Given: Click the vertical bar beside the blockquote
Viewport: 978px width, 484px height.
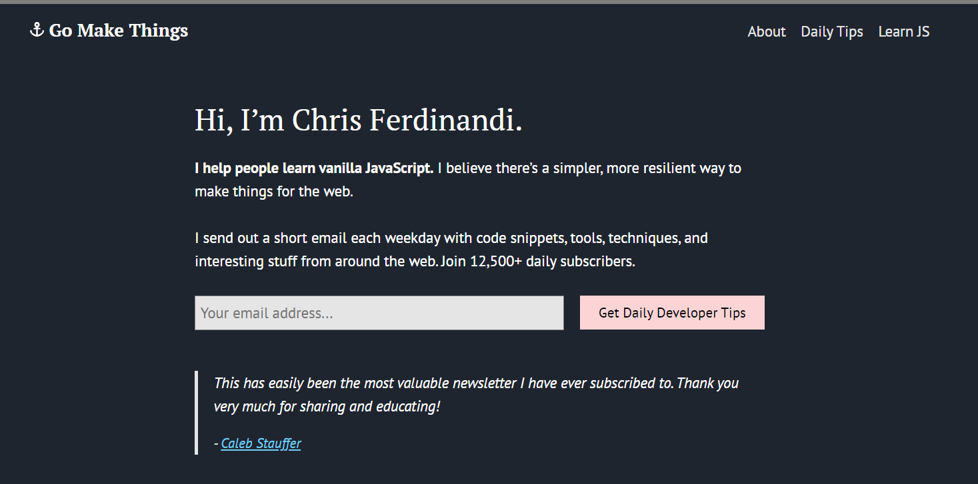Looking at the screenshot, I should 197,413.
